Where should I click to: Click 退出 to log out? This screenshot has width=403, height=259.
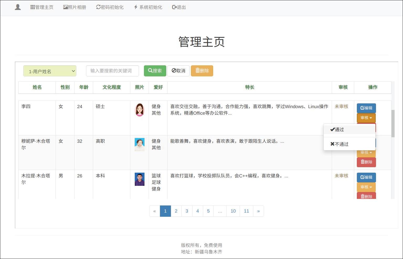[179, 7]
